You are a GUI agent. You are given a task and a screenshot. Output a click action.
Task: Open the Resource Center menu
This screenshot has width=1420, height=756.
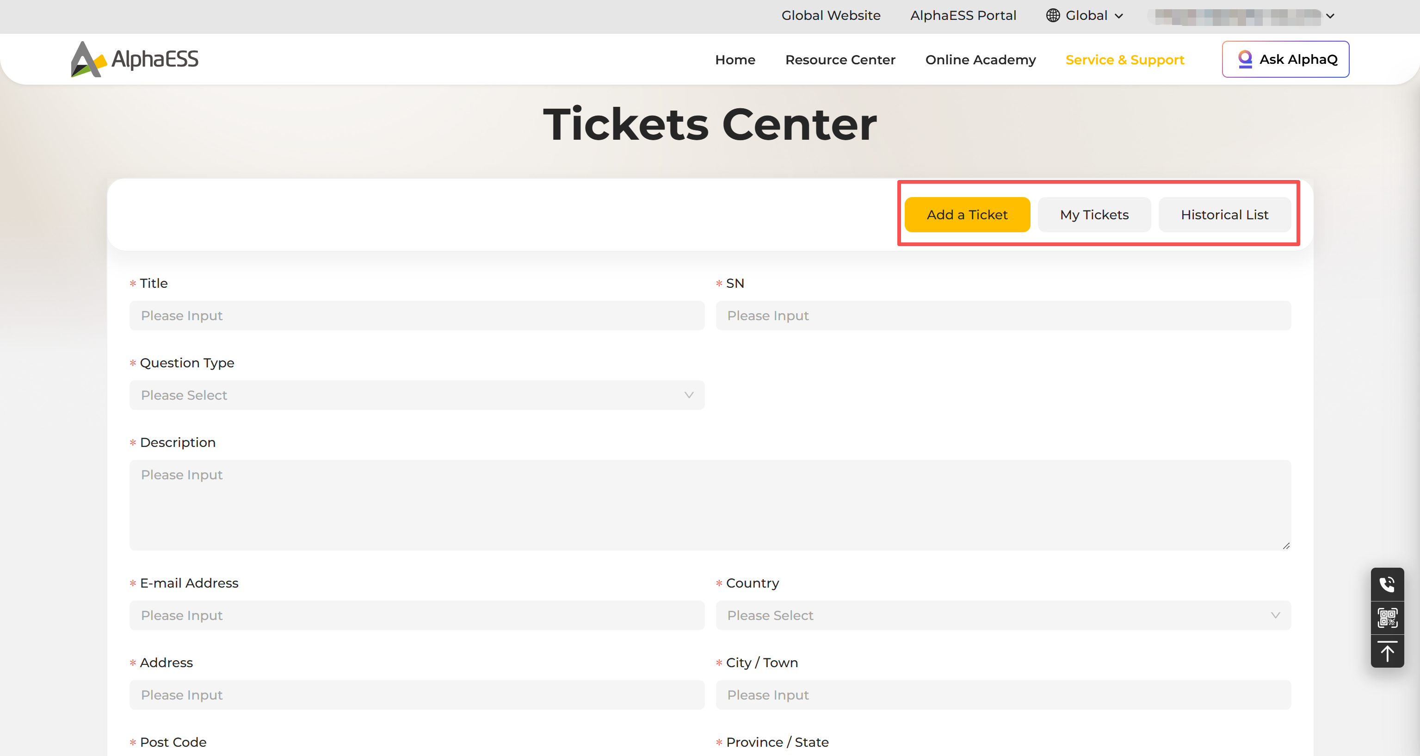coord(840,60)
